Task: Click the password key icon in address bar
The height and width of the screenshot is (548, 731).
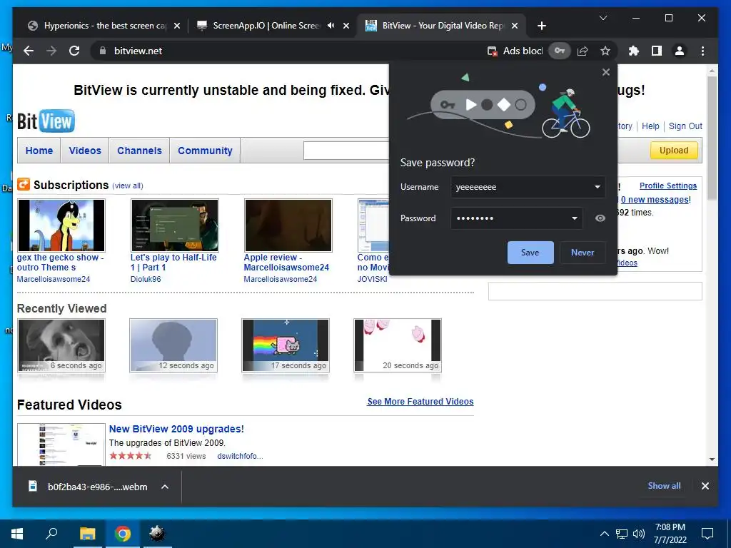Action: (560, 51)
